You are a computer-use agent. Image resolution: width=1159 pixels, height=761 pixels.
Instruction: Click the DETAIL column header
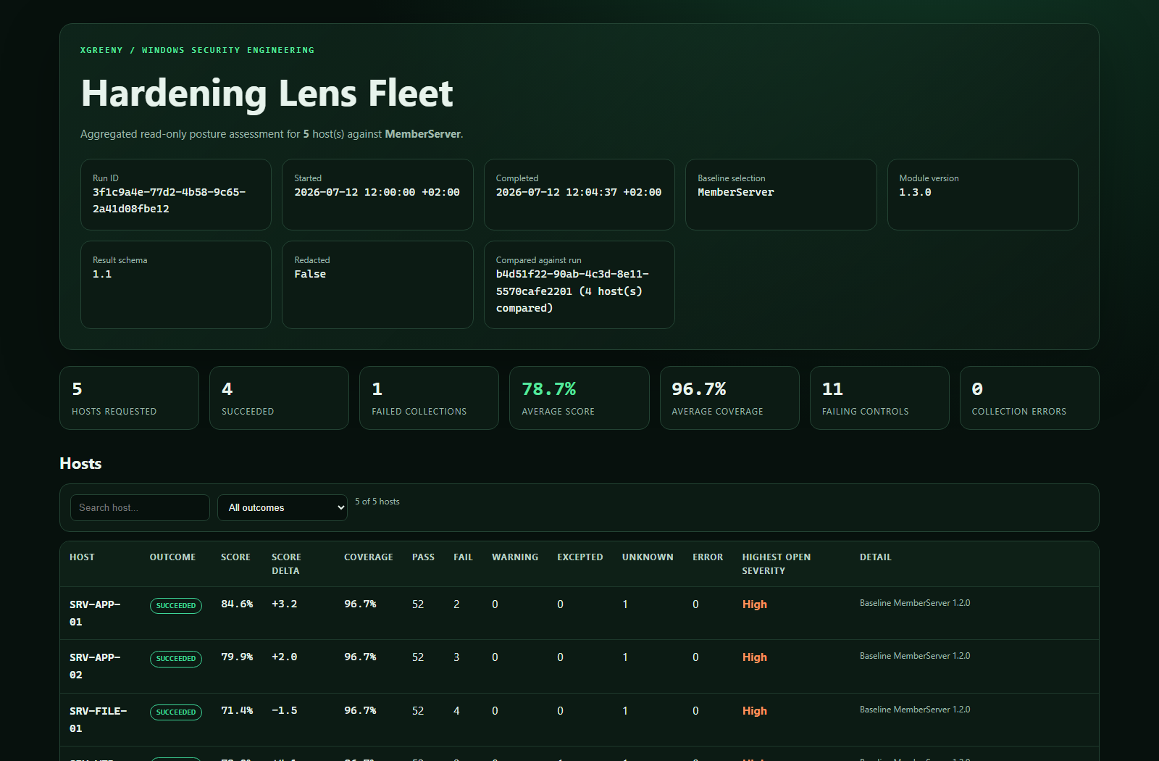[876, 557]
